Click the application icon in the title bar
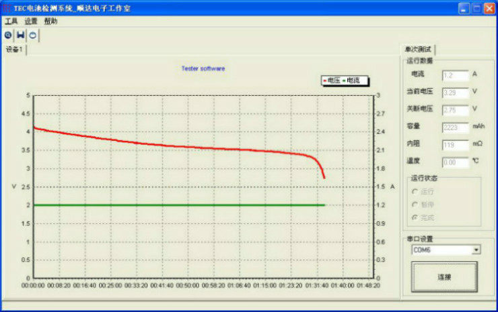This screenshot has height=312, width=498. point(7,8)
